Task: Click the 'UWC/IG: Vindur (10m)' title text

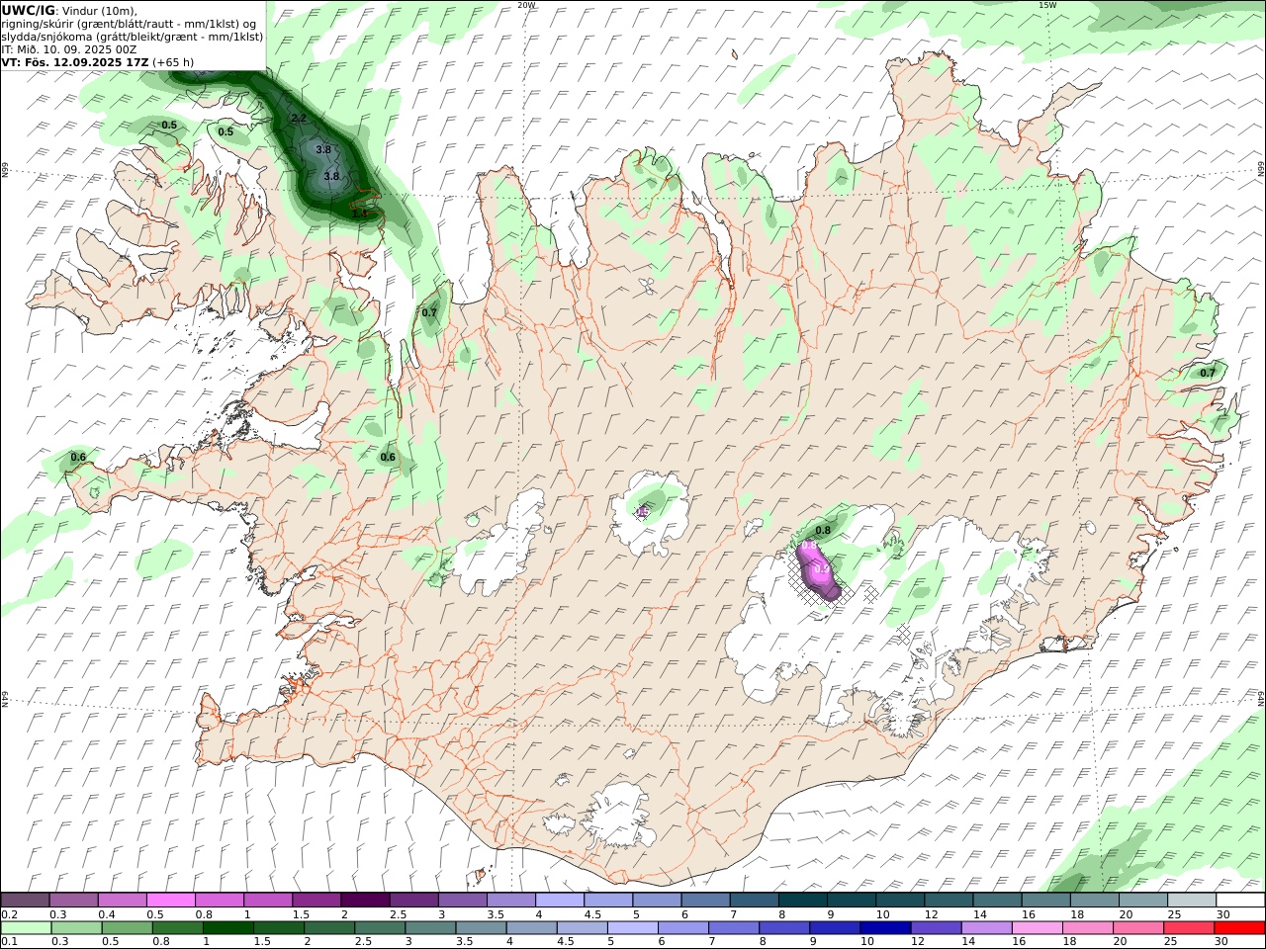Action: pyautogui.click(x=68, y=10)
